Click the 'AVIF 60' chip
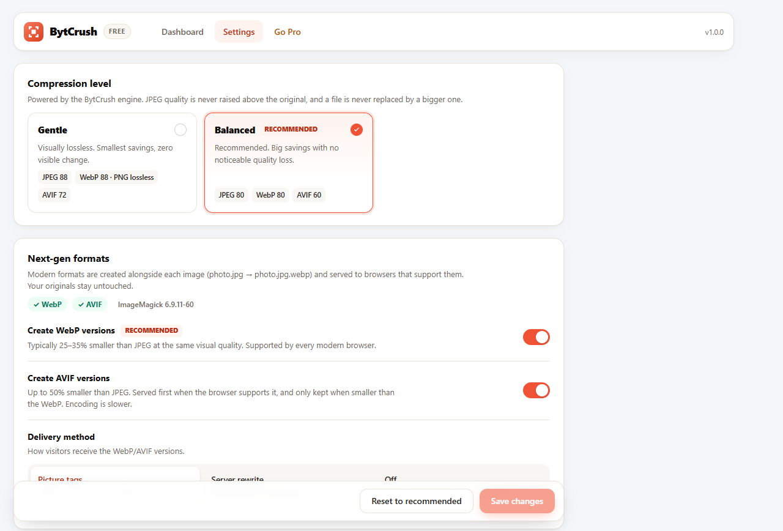 tap(309, 195)
